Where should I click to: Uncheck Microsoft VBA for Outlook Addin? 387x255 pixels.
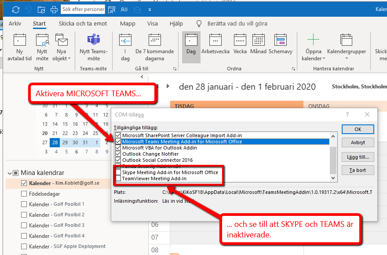click(118, 148)
